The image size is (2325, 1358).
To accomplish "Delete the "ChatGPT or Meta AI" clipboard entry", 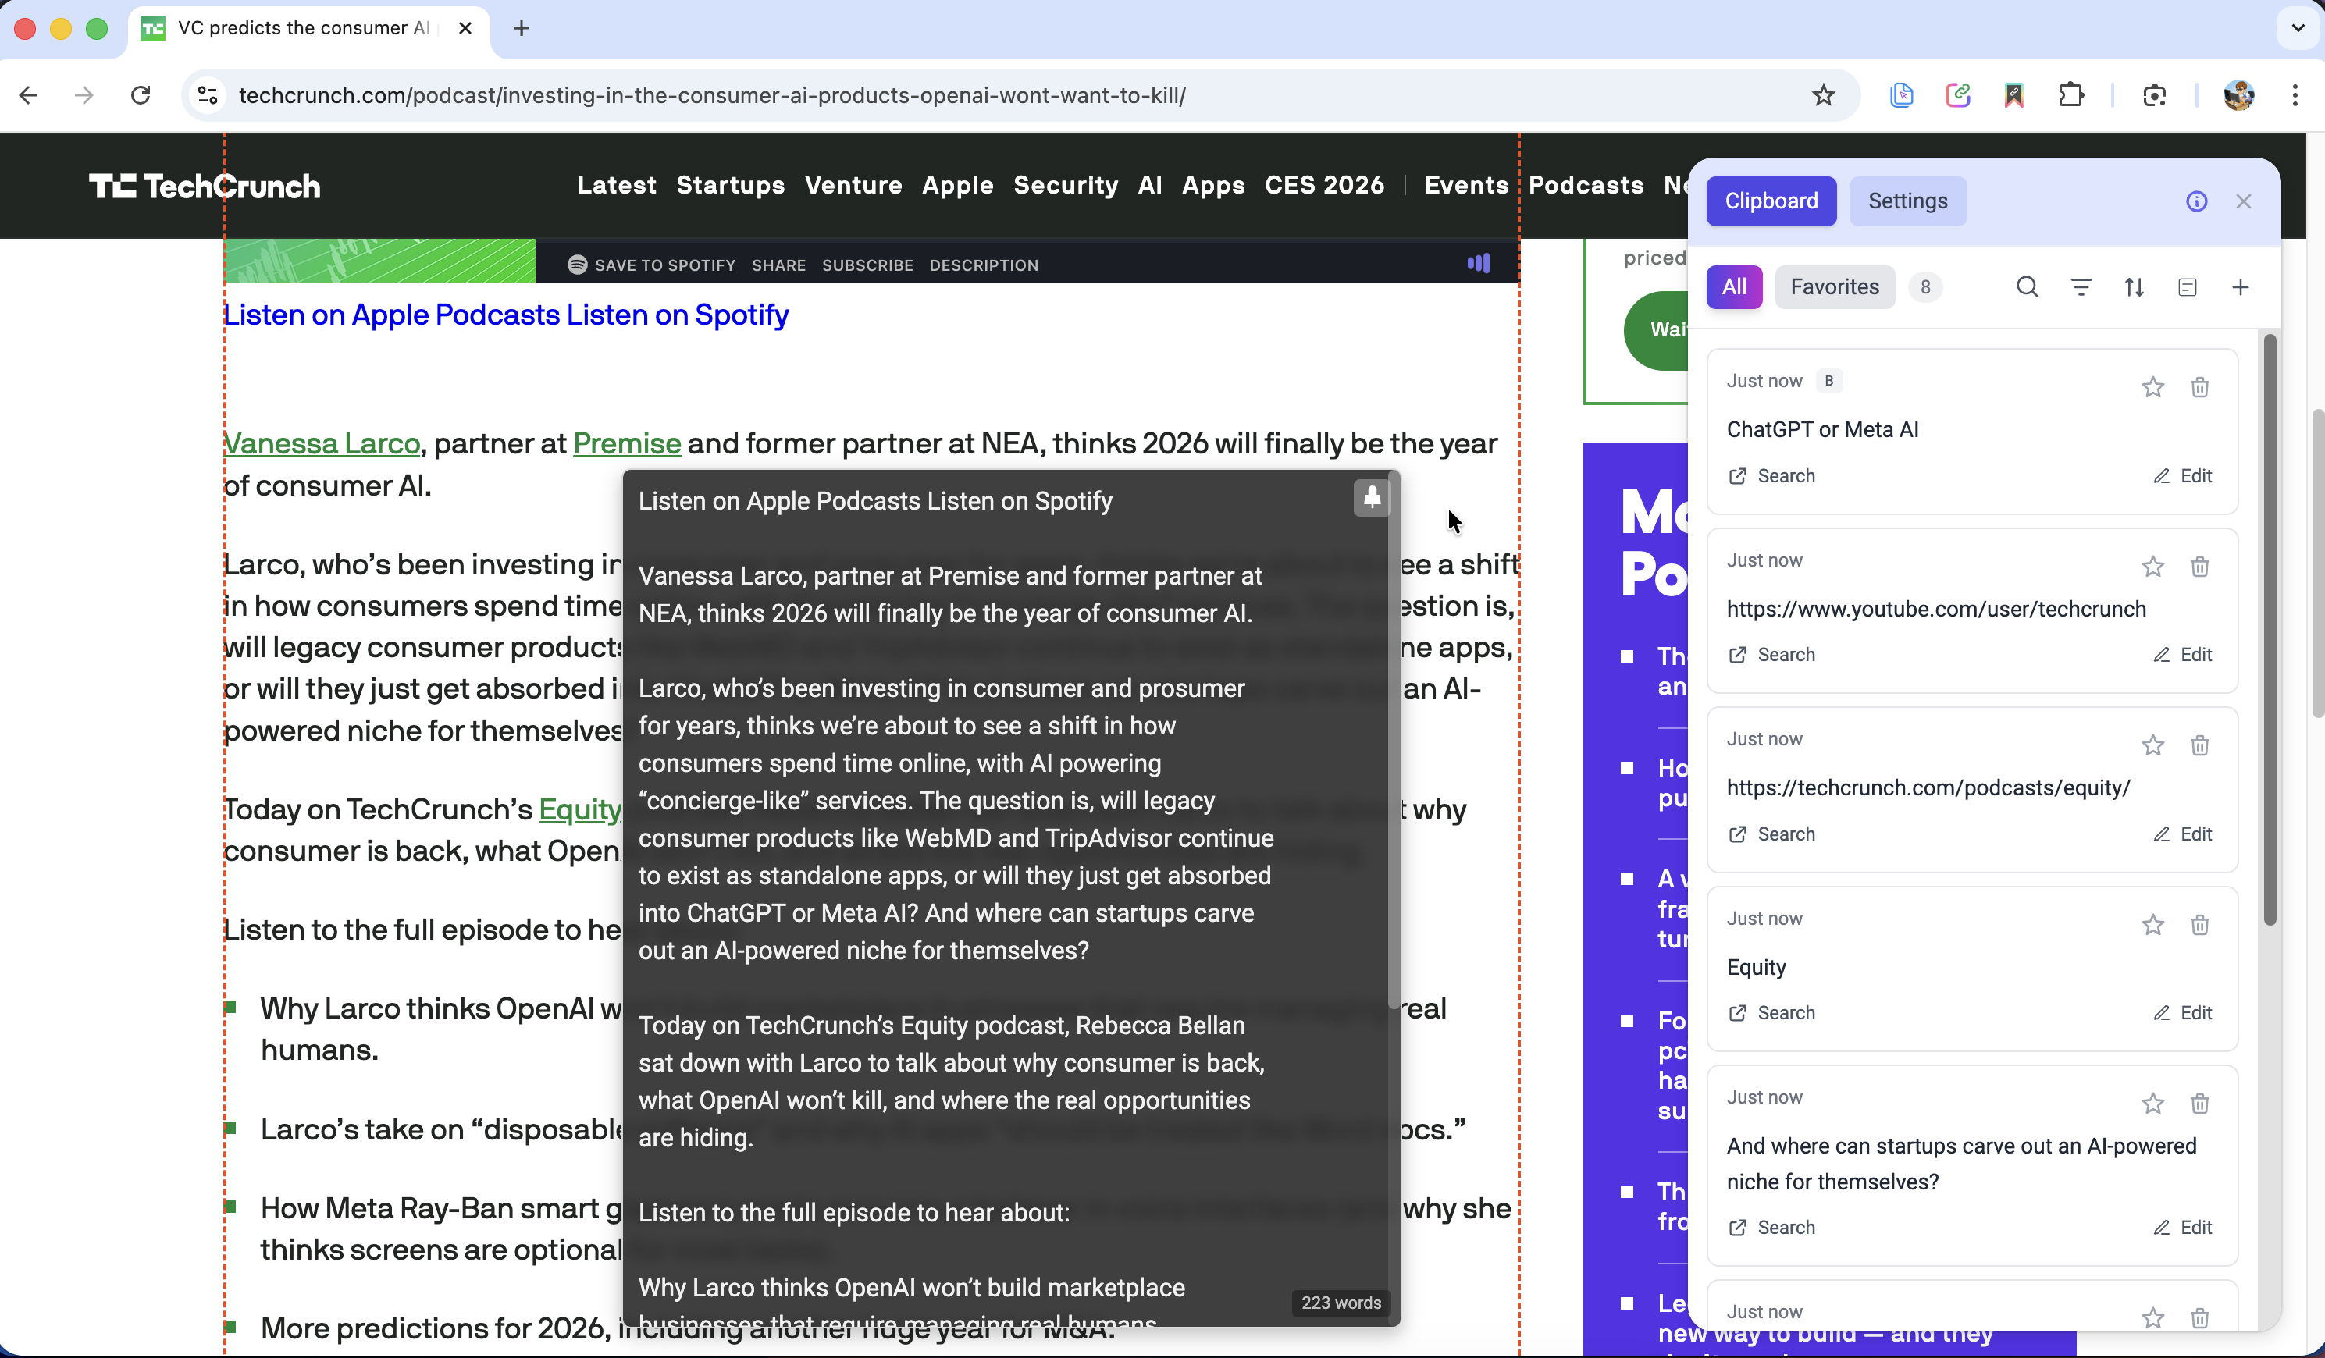I will (2199, 387).
